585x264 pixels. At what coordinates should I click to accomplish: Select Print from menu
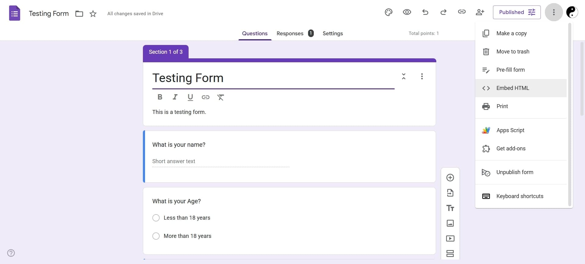click(x=521, y=106)
